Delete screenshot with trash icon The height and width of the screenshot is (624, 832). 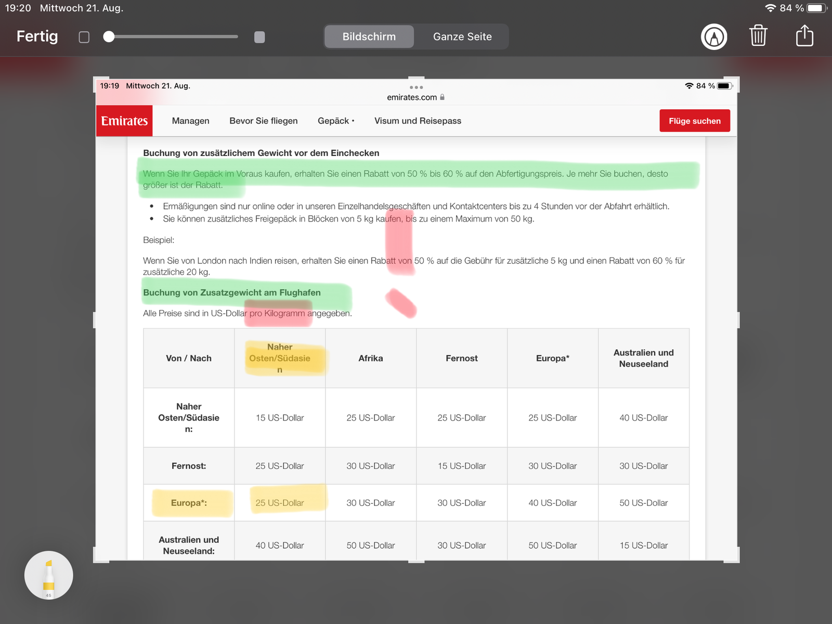point(758,36)
